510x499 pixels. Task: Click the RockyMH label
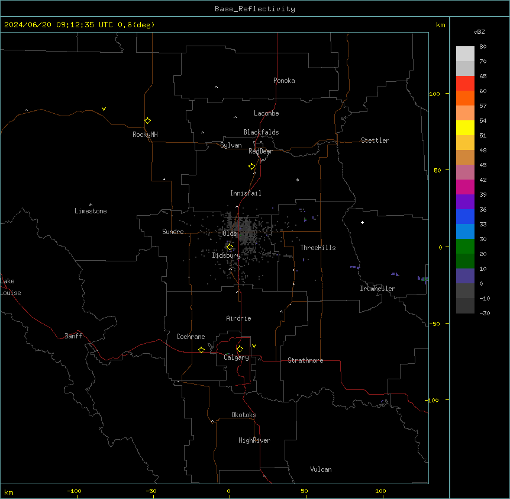[145, 134]
